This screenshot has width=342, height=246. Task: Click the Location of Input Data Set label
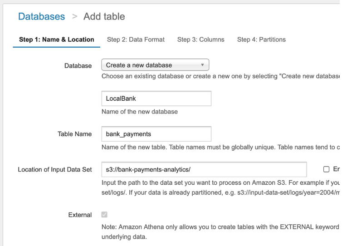(x=55, y=169)
